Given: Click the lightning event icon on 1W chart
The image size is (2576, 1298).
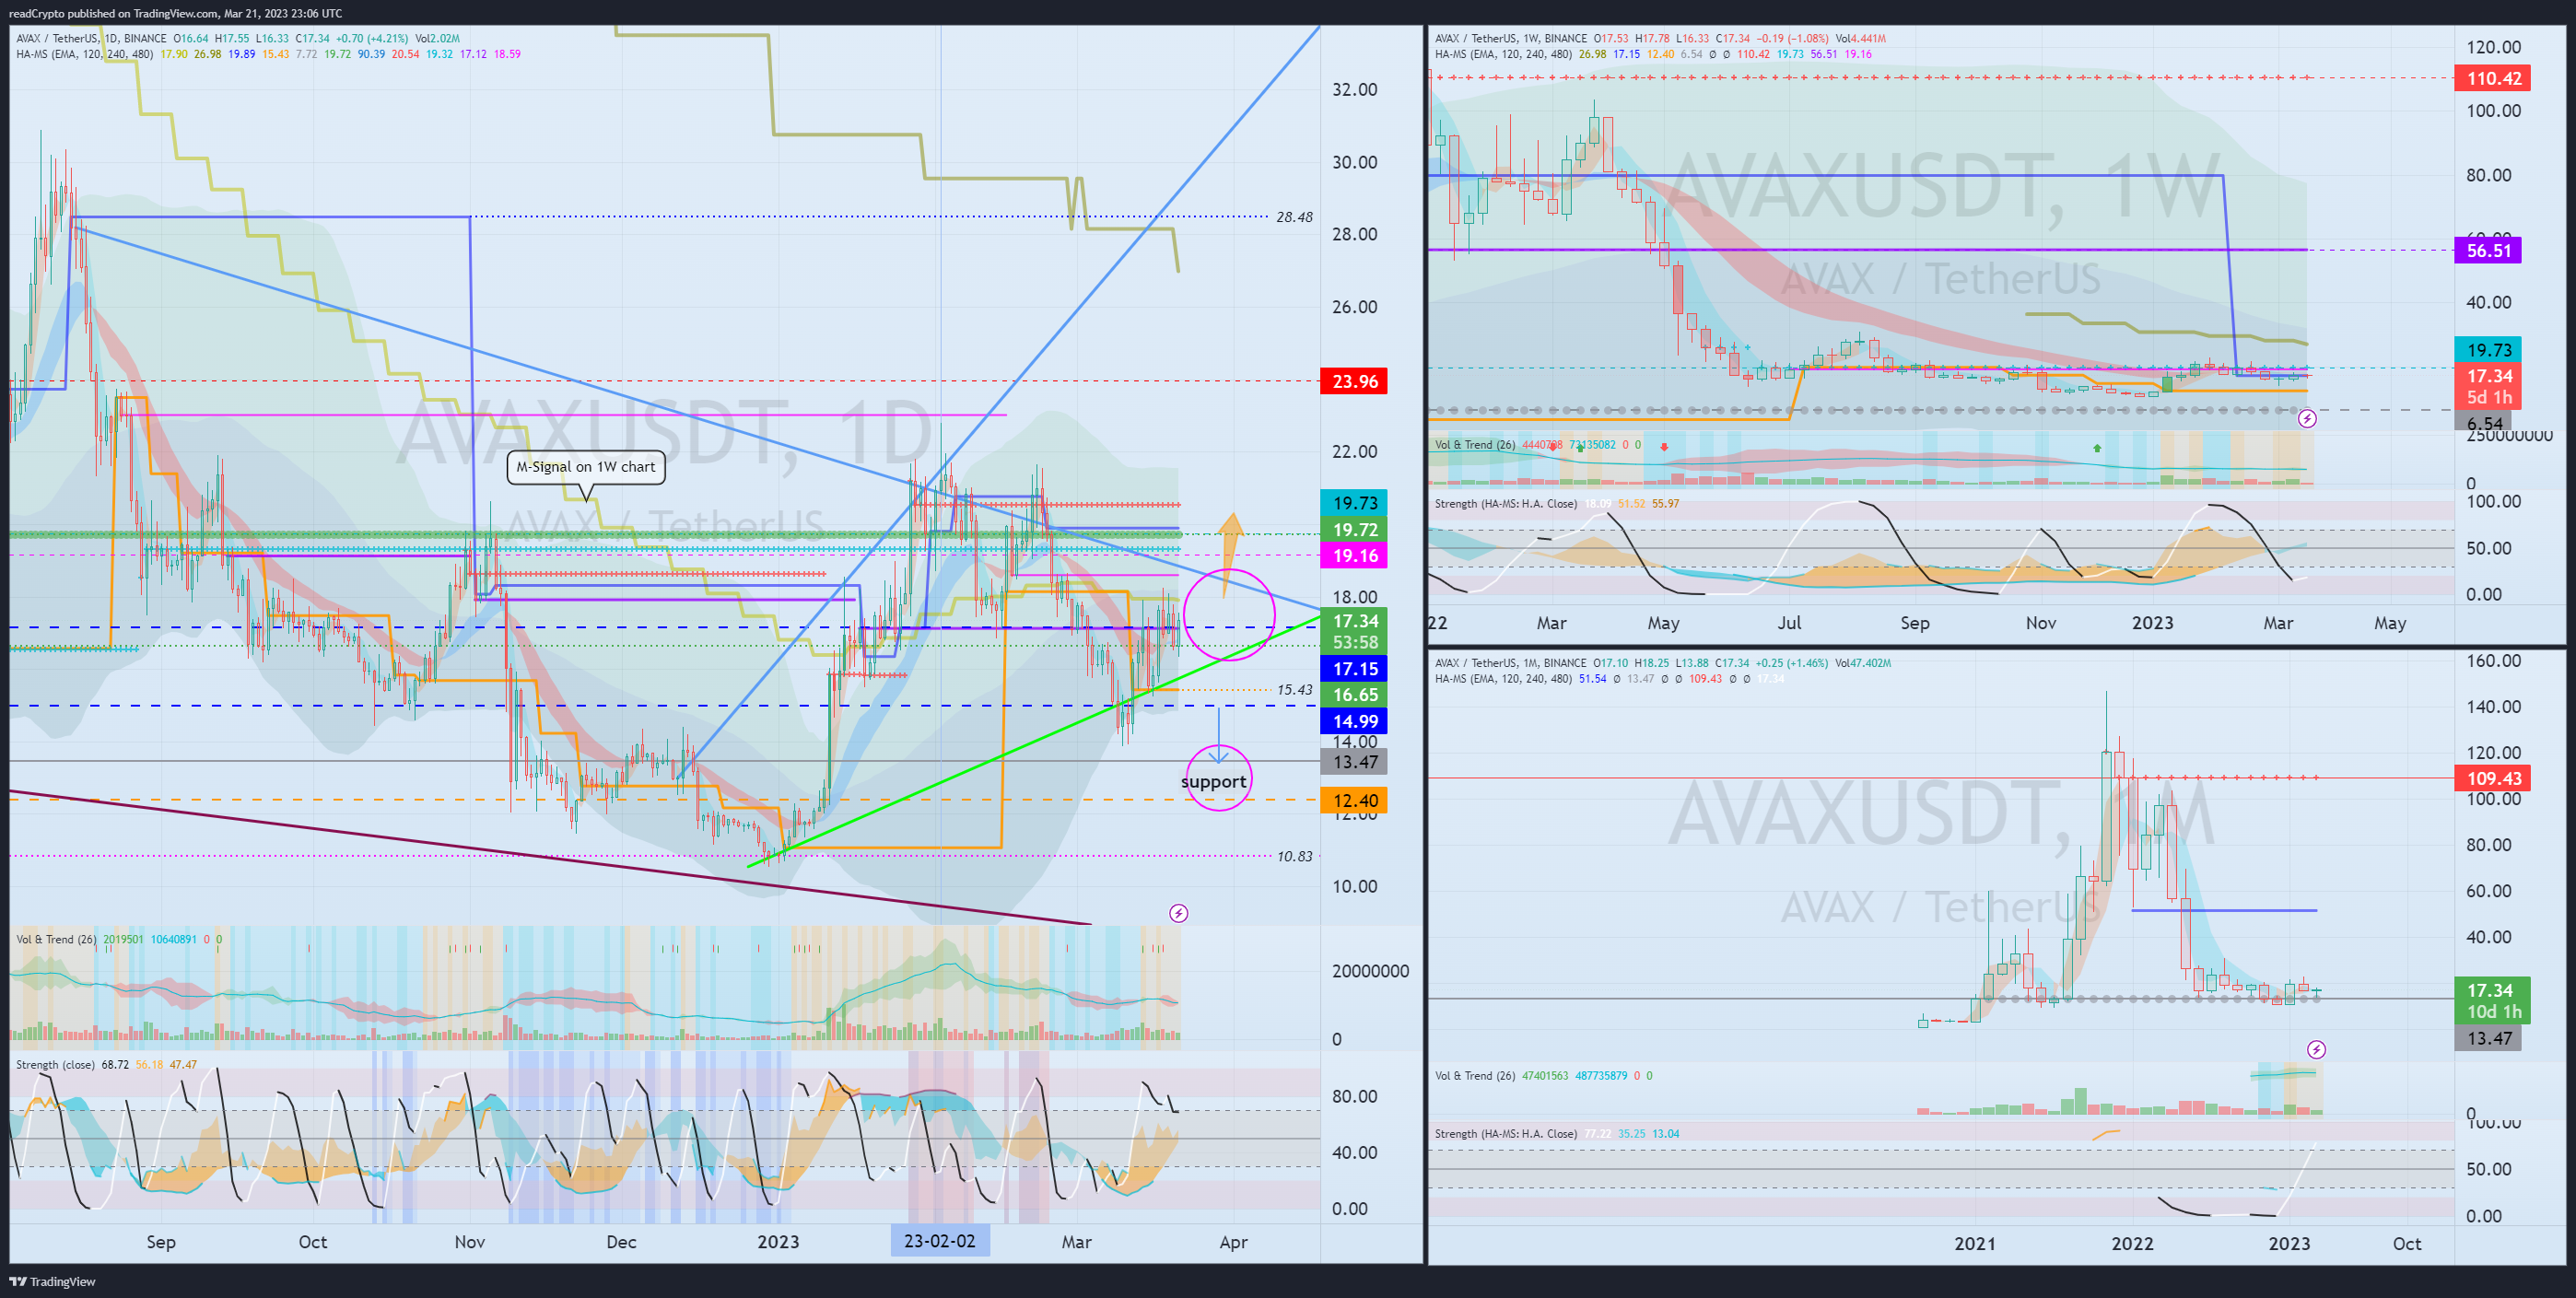Looking at the screenshot, I should 2307,419.
